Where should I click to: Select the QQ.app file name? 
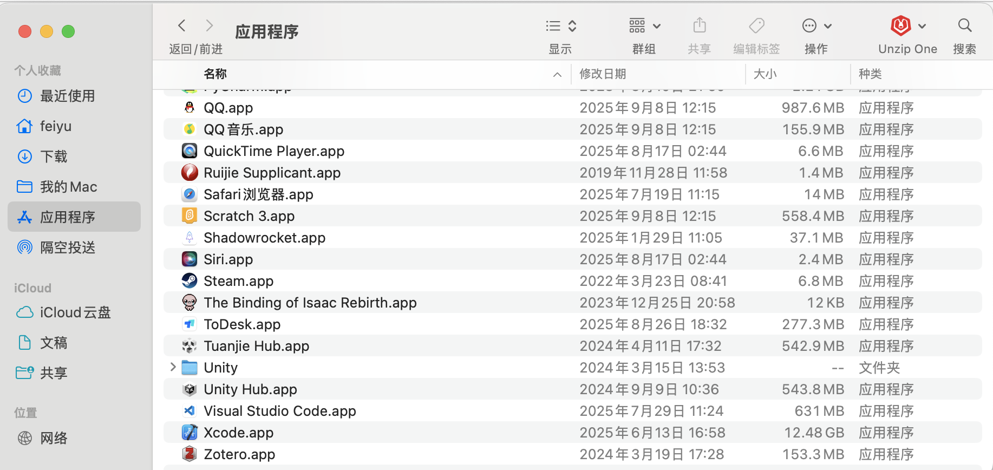(228, 108)
